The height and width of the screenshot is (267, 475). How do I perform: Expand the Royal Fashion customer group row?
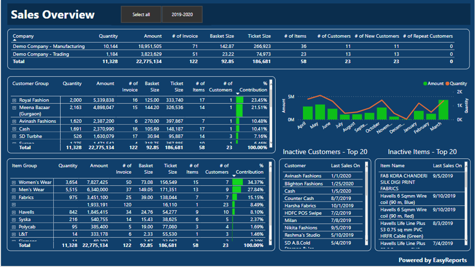point(14,100)
